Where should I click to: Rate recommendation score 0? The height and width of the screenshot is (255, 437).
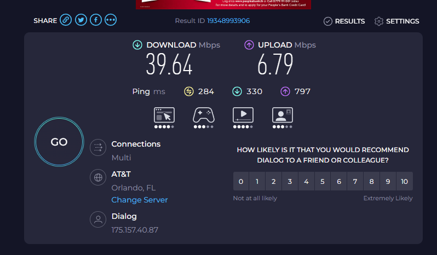tap(241, 182)
